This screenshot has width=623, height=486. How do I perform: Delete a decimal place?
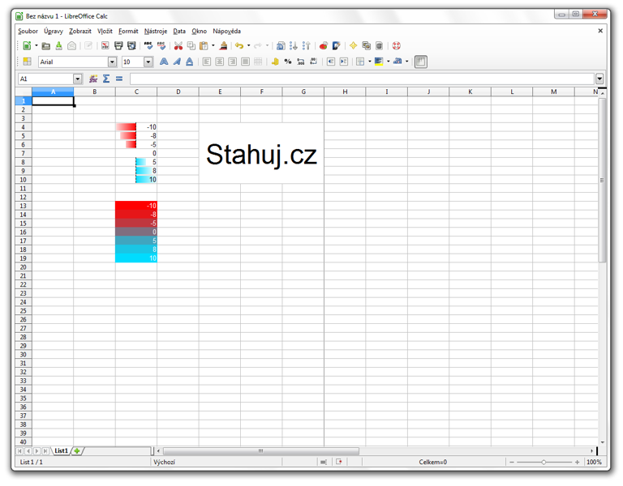313,62
